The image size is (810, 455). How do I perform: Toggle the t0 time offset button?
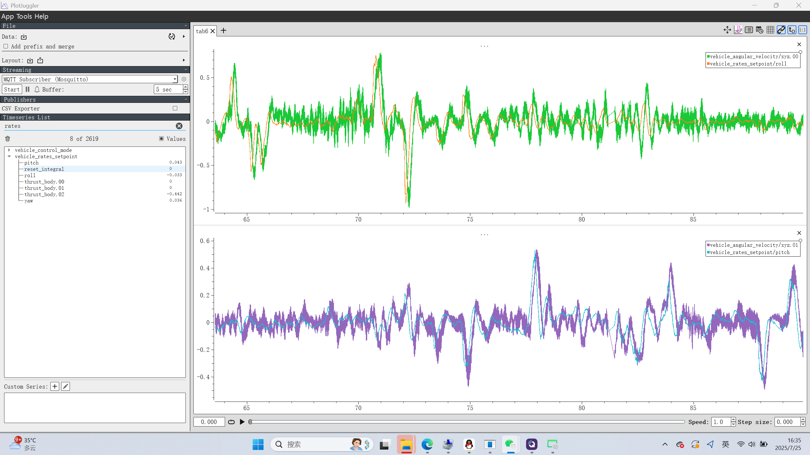click(792, 30)
